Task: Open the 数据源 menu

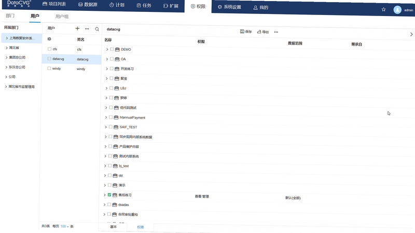Action: click(88, 5)
